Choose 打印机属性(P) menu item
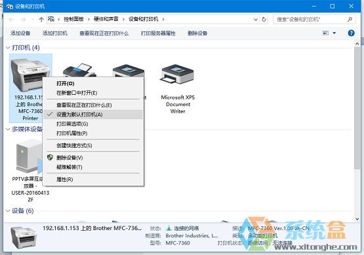 (93, 133)
